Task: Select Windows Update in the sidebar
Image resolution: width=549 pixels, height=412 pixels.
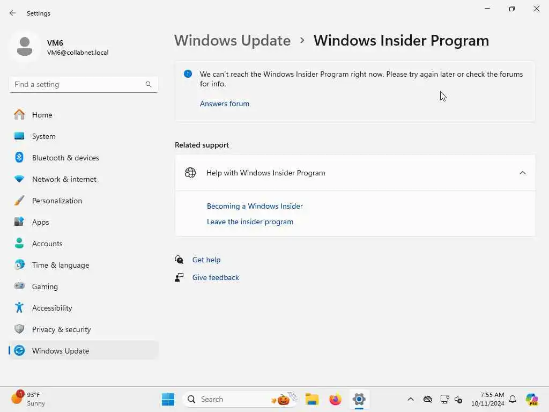Action: point(83,350)
